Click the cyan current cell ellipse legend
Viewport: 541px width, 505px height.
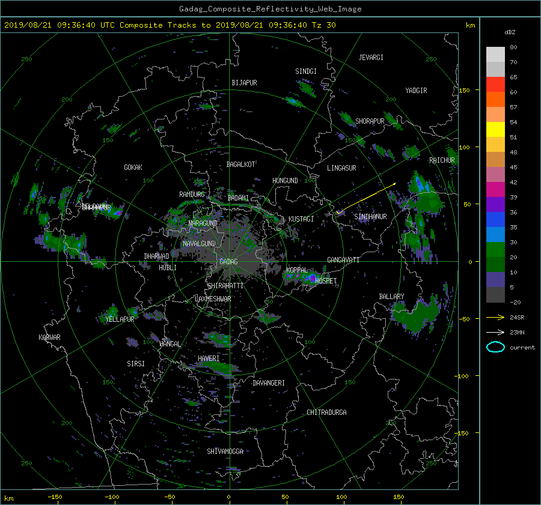coord(495,347)
